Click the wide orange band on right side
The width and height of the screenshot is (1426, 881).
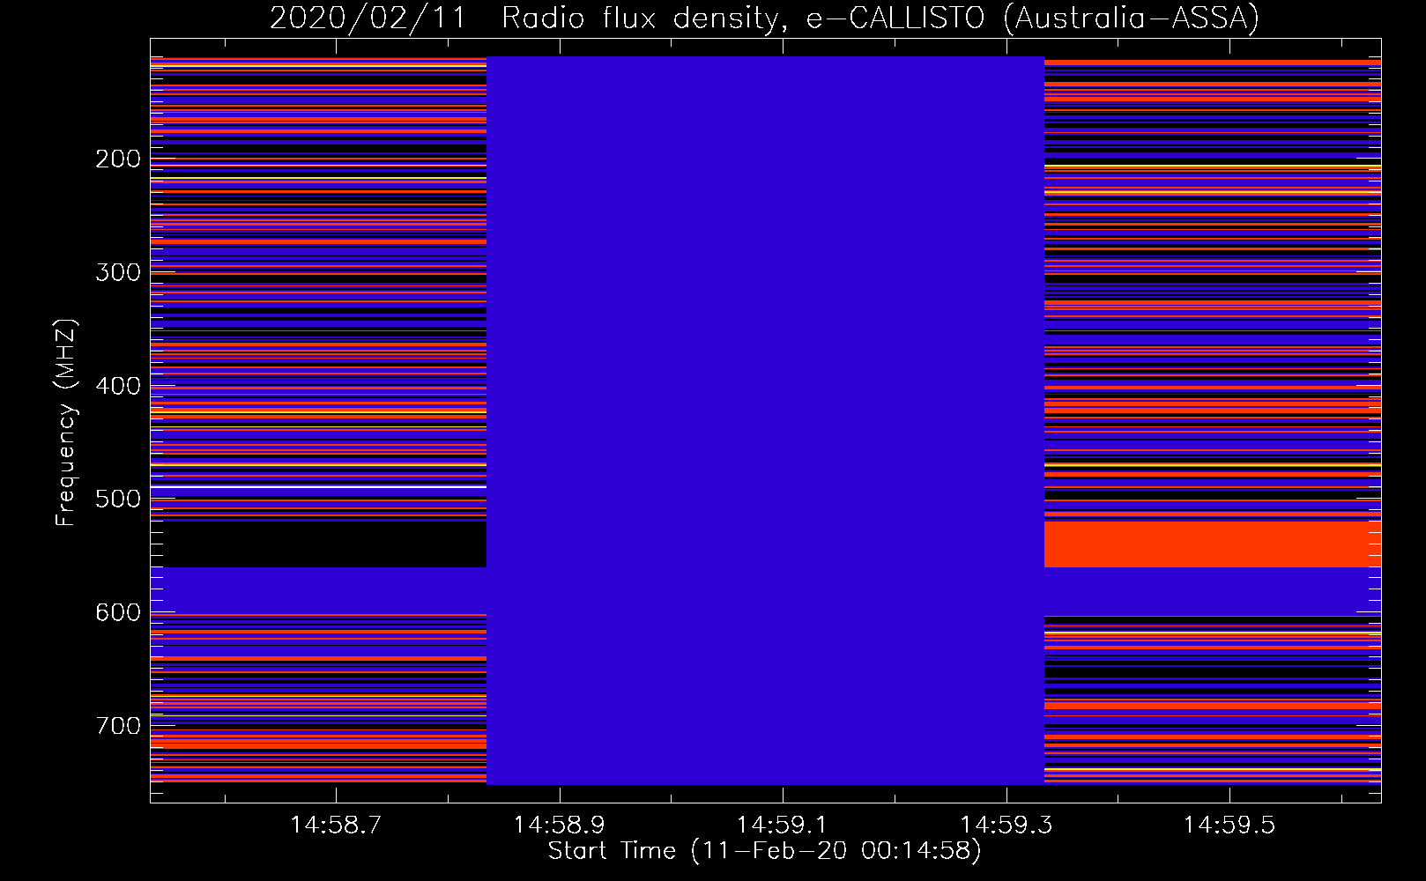click(1212, 544)
